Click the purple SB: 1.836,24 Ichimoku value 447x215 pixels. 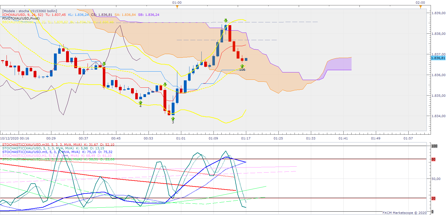tap(149, 15)
